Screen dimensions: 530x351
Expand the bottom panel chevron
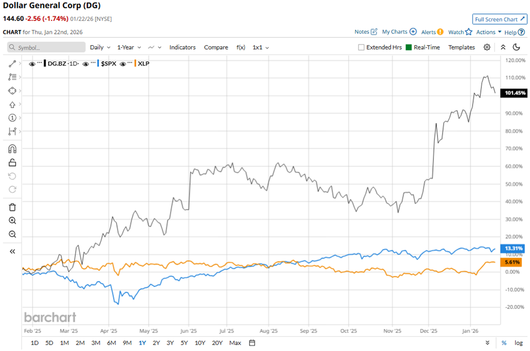click(487, 343)
